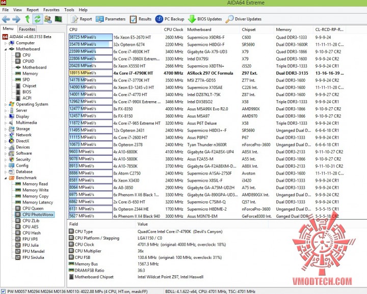The height and width of the screenshot is (294, 367).
Task: Click the Refresh toolbar icon
Action: pyautogui.click(x=37, y=19)
